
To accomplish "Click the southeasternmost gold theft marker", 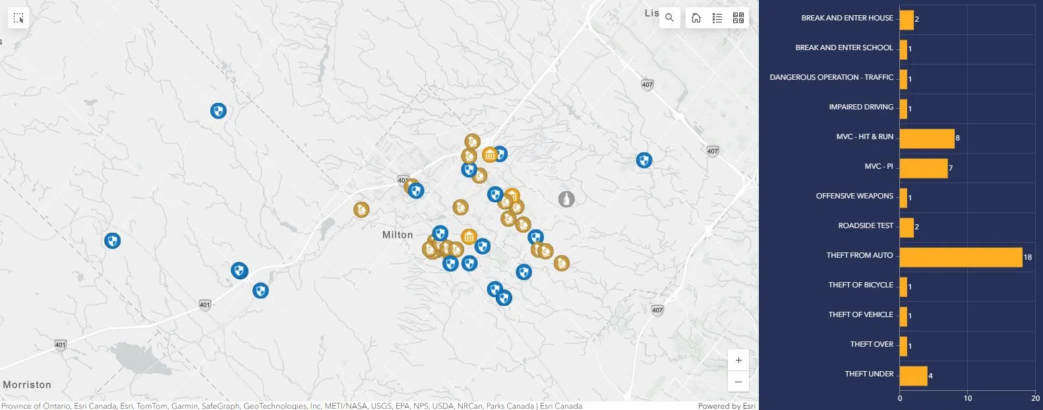I will [x=561, y=263].
